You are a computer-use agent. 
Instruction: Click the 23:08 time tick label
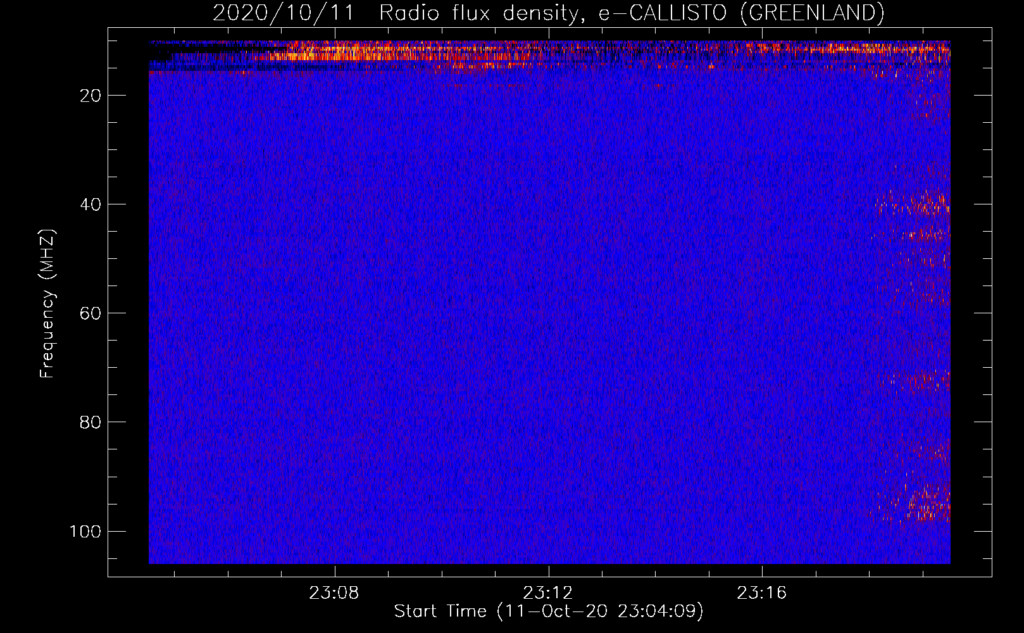(334, 592)
